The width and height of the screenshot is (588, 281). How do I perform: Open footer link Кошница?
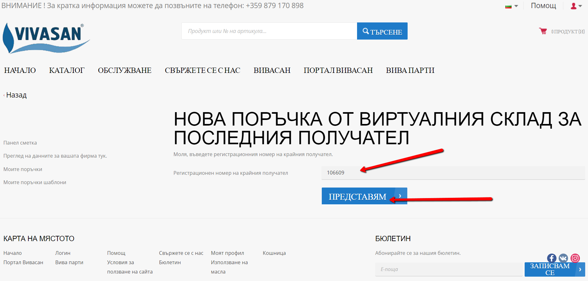pyautogui.click(x=274, y=253)
